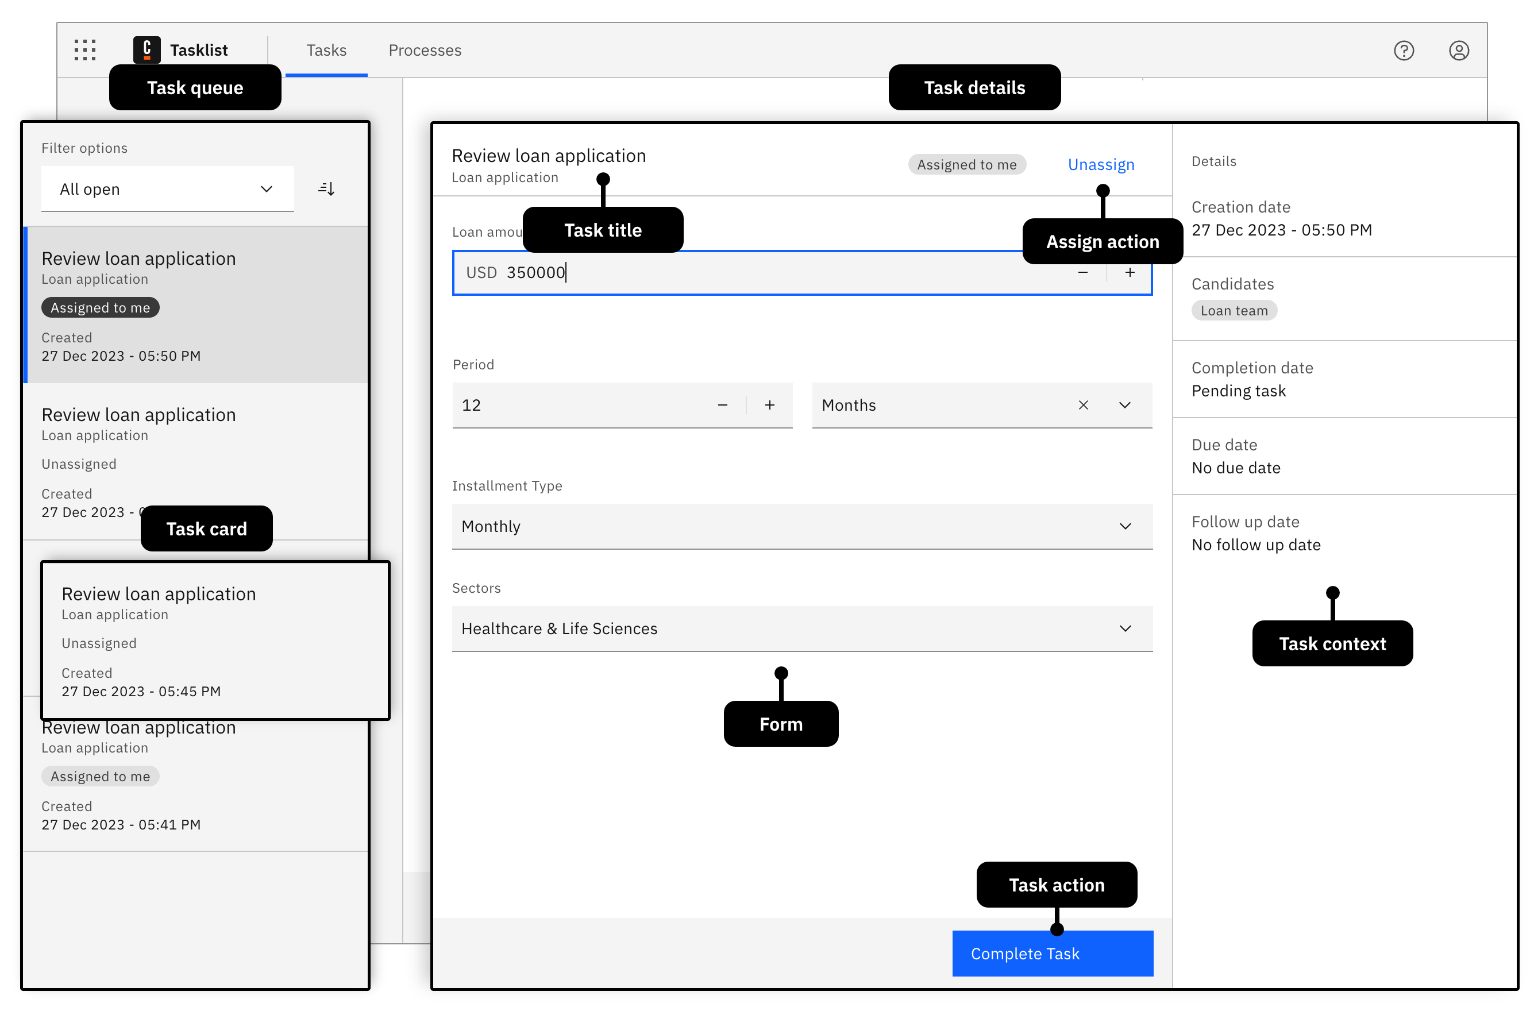Decrease the loan amount with minus button
This screenshot has width=1534, height=1011.
pos(1082,273)
